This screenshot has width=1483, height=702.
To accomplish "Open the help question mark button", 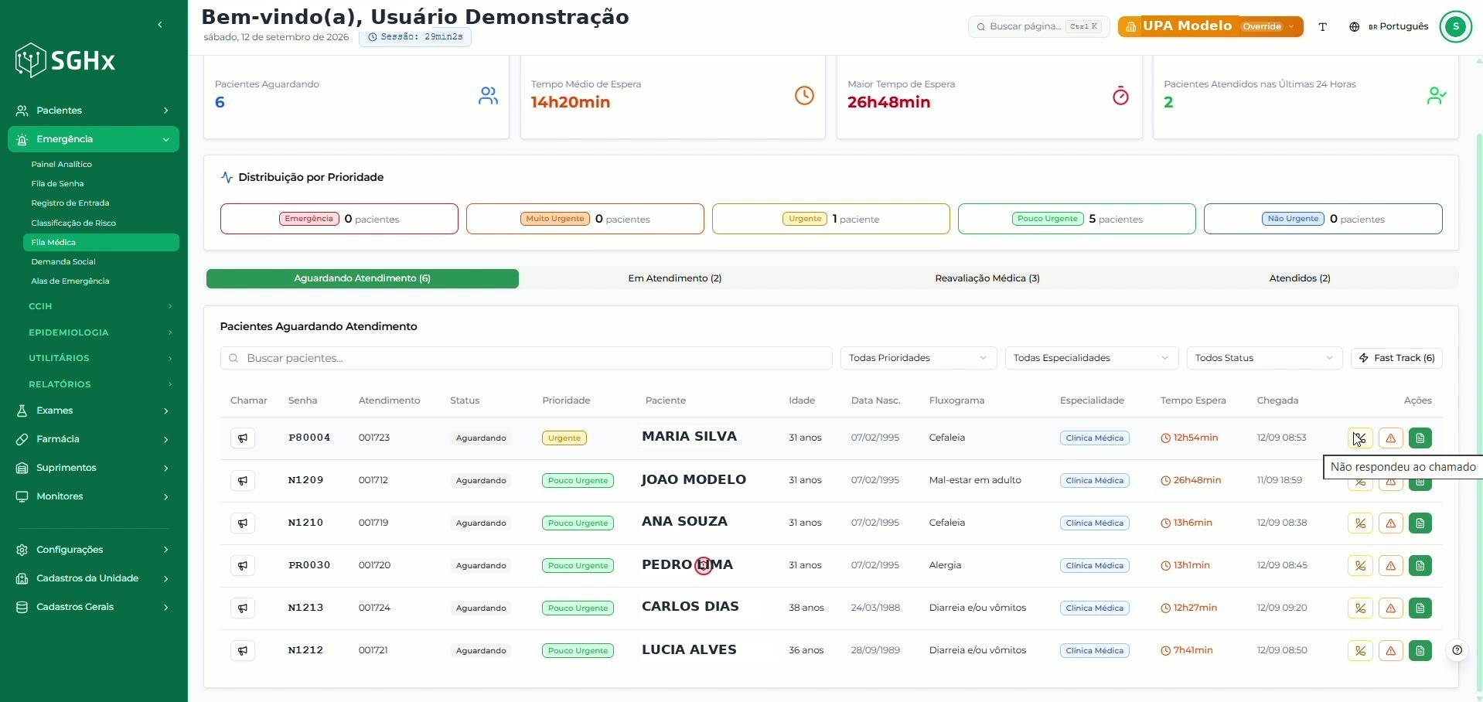I will (x=1457, y=650).
